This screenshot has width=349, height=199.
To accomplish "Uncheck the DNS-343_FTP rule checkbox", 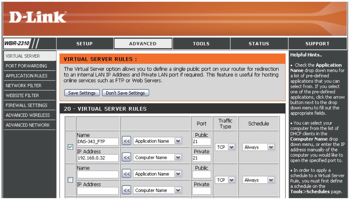I will [70, 147].
